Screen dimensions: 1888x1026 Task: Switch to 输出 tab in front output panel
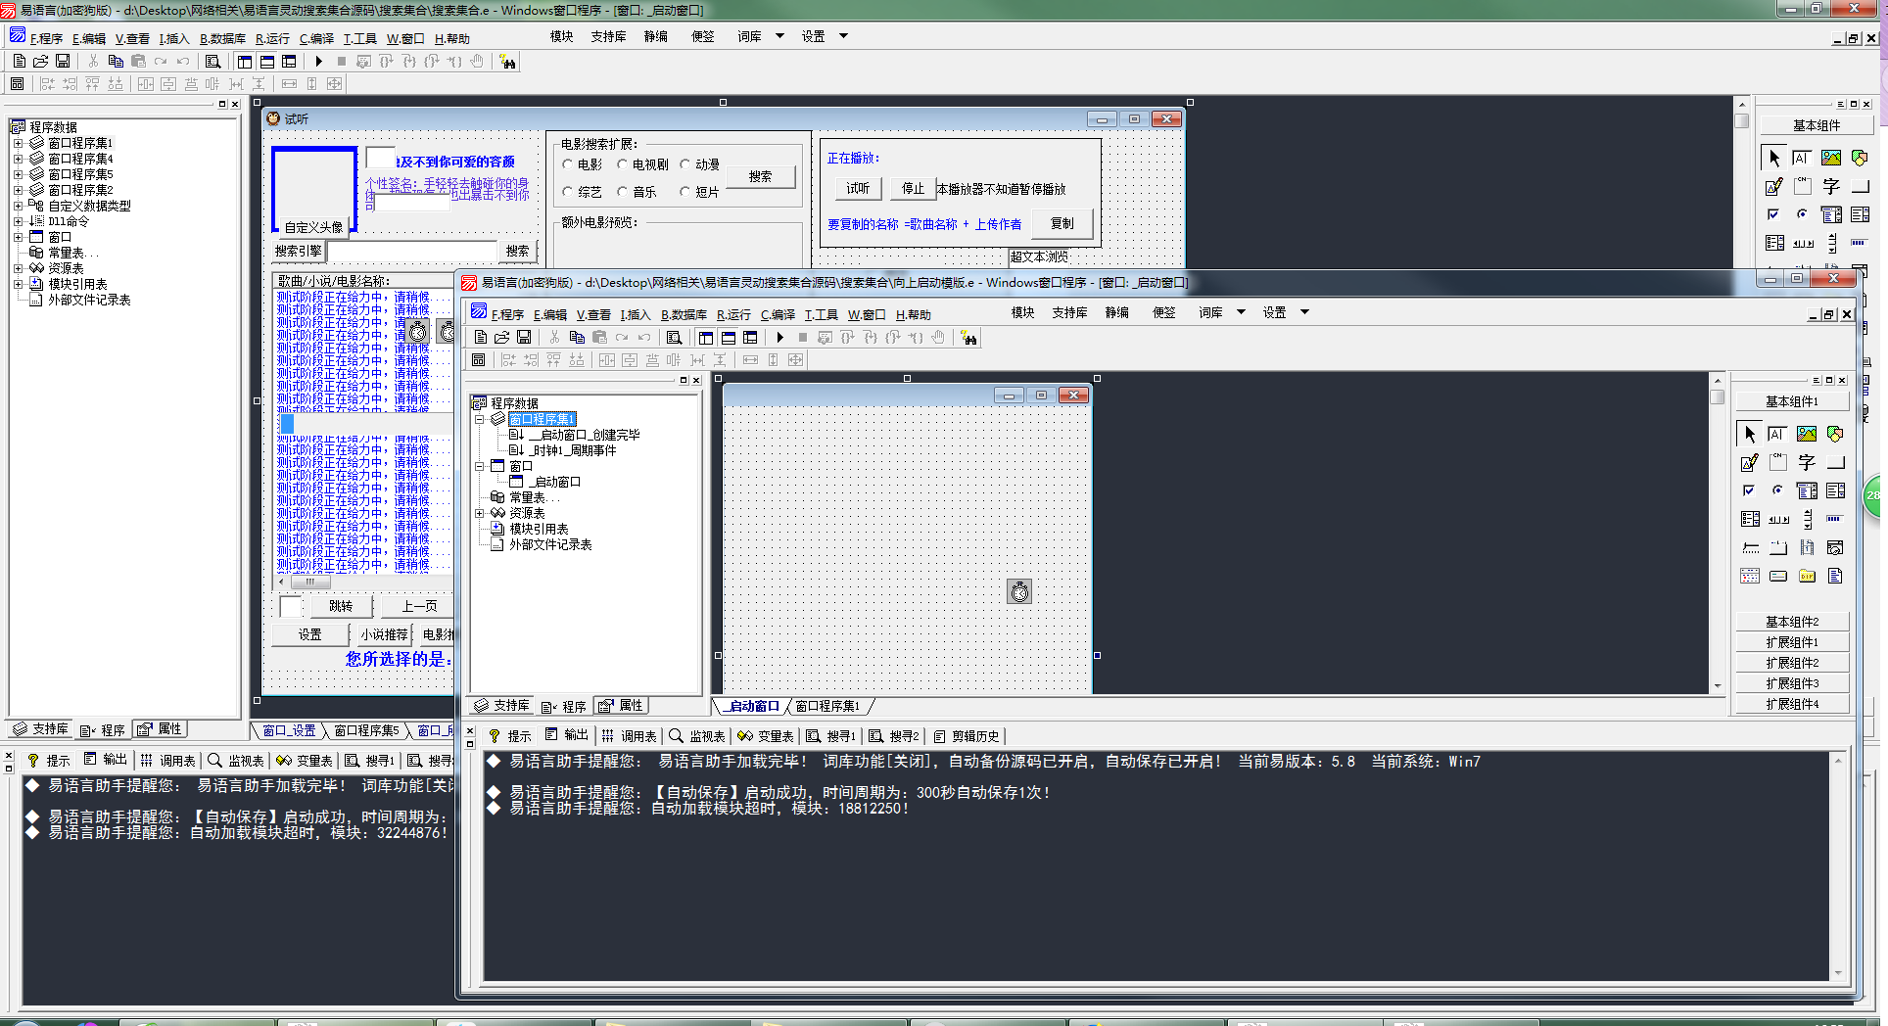point(567,735)
